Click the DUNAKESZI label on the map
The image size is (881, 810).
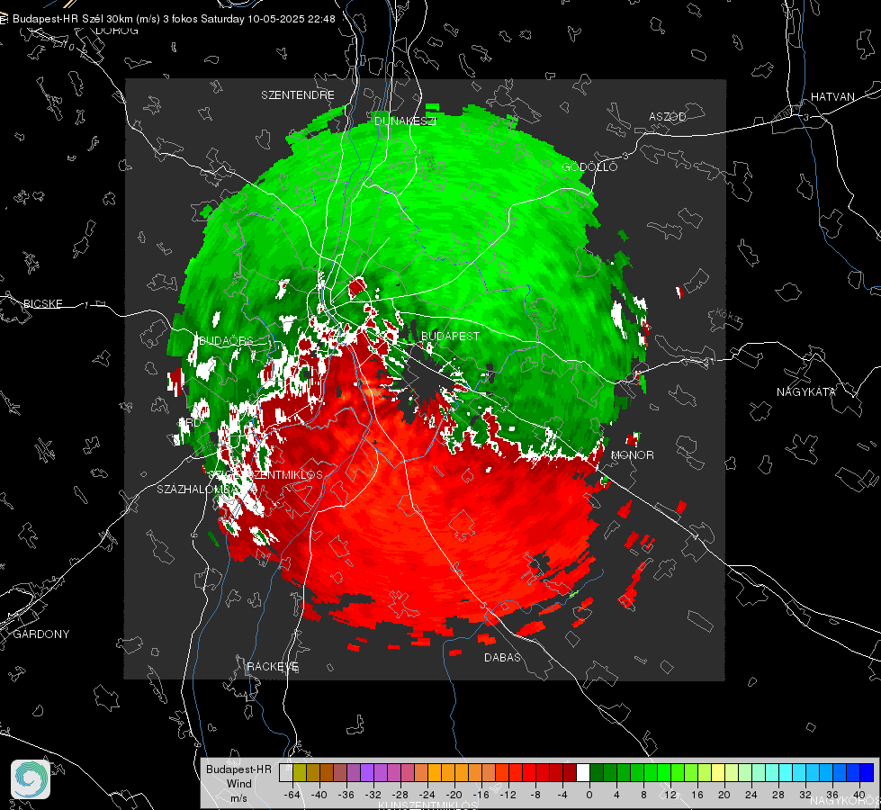(405, 121)
